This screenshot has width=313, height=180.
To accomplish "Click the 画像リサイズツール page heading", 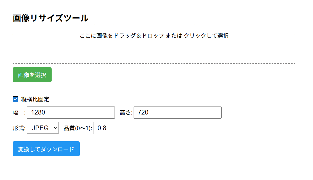I will (x=51, y=18).
